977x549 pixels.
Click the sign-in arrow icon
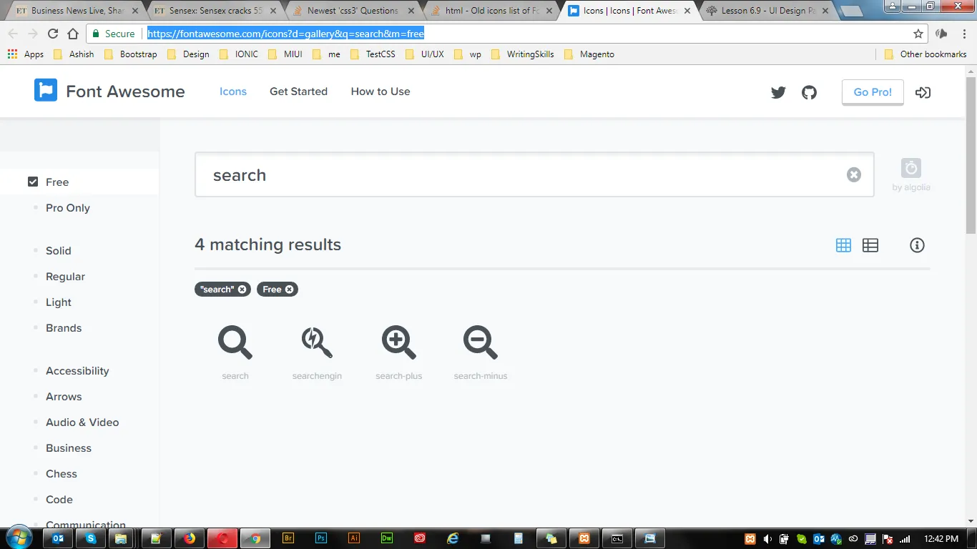click(x=923, y=92)
